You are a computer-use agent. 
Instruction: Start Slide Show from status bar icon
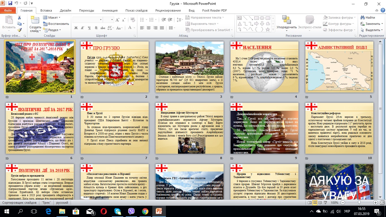[x=326, y=203]
